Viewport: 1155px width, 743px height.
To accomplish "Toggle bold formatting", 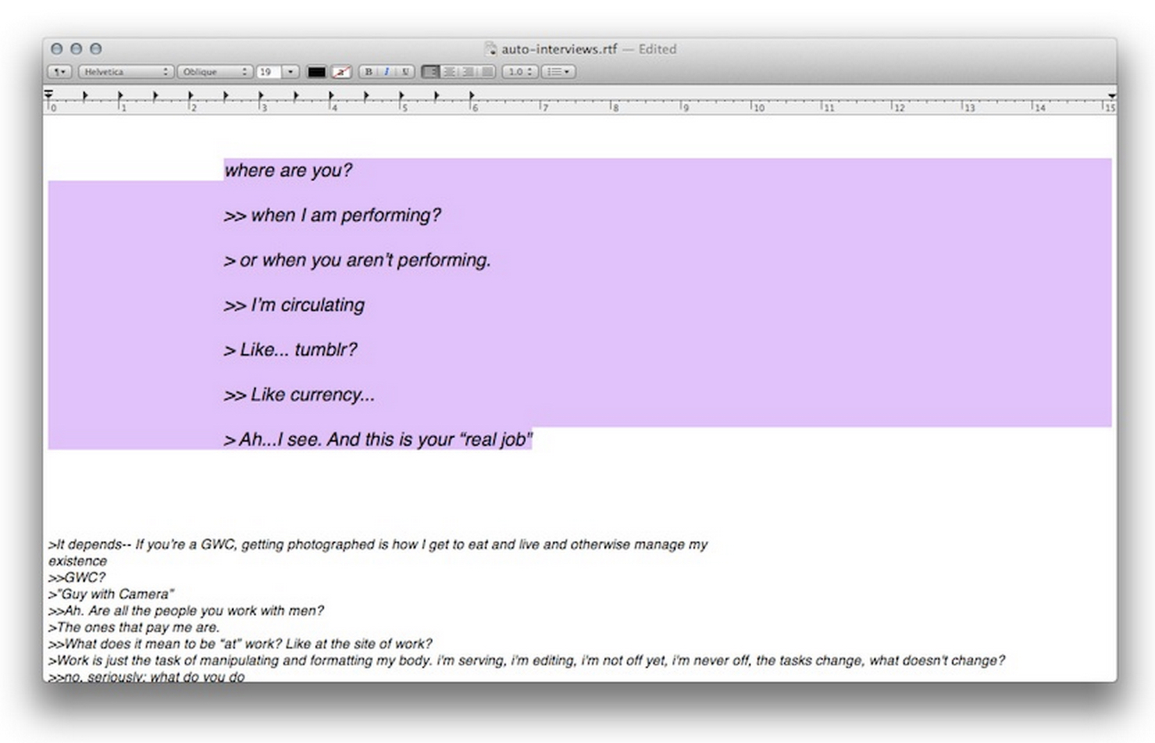I will tap(368, 72).
